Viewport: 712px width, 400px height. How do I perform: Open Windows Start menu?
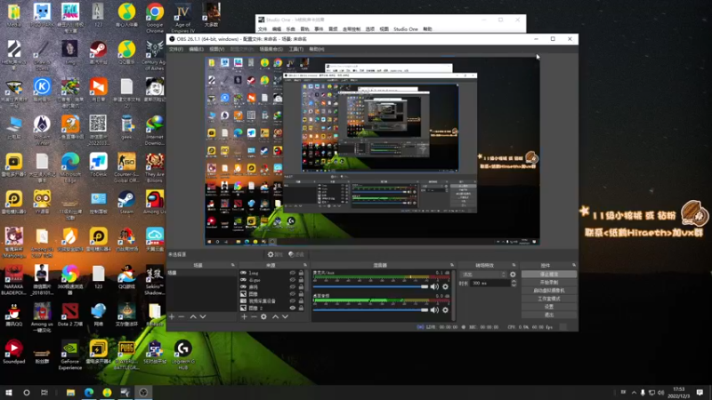coord(9,392)
